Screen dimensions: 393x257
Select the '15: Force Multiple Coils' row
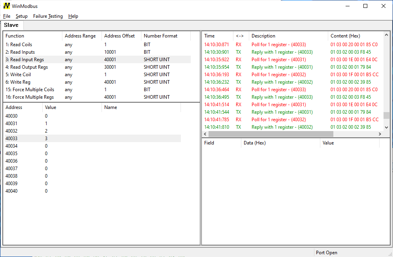pos(98,90)
